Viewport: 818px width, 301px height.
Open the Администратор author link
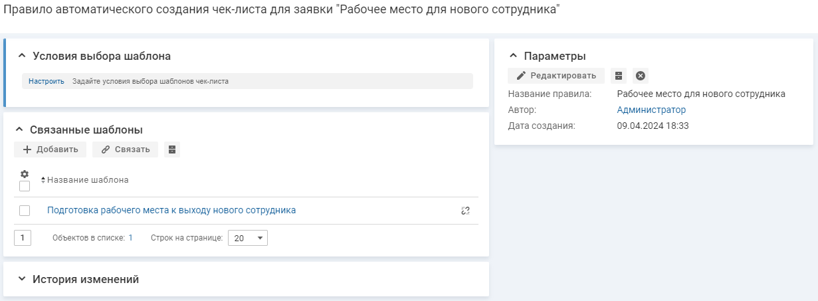(x=651, y=110)
